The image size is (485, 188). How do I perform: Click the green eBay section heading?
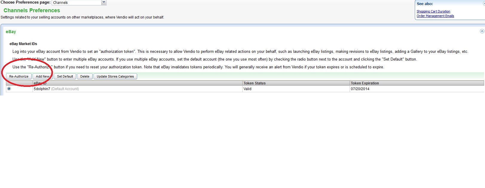(11, 32)
